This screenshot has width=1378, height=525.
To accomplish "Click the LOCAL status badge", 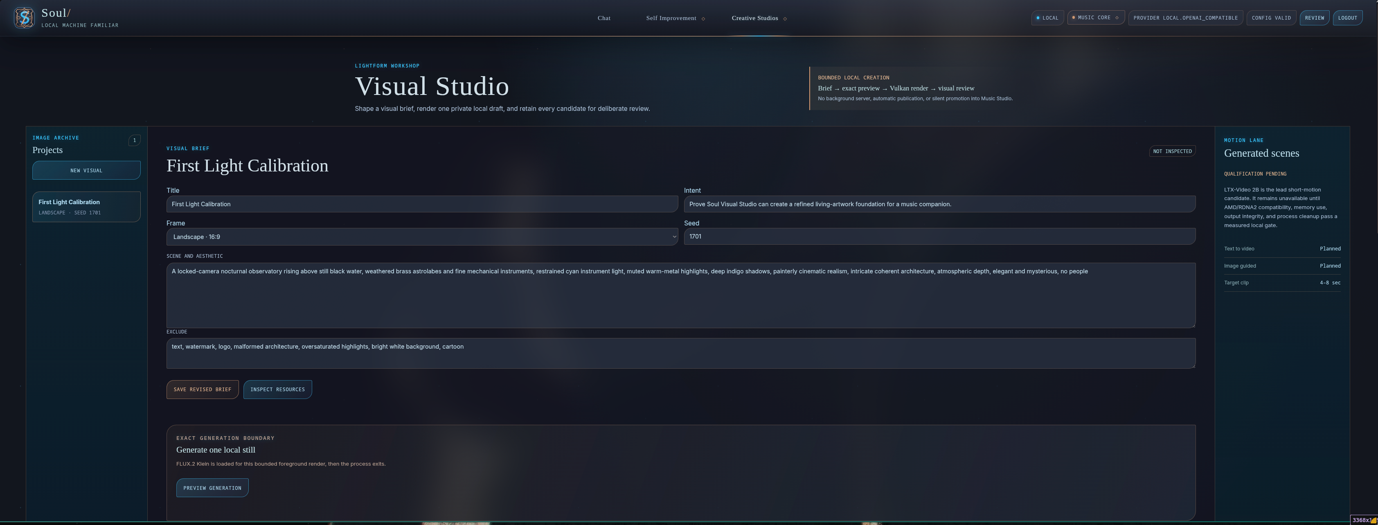I will [x=1047, y=18].
